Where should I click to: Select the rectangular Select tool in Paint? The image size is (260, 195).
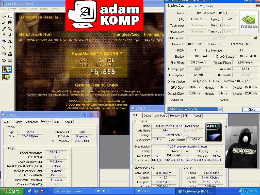point(10,16)
